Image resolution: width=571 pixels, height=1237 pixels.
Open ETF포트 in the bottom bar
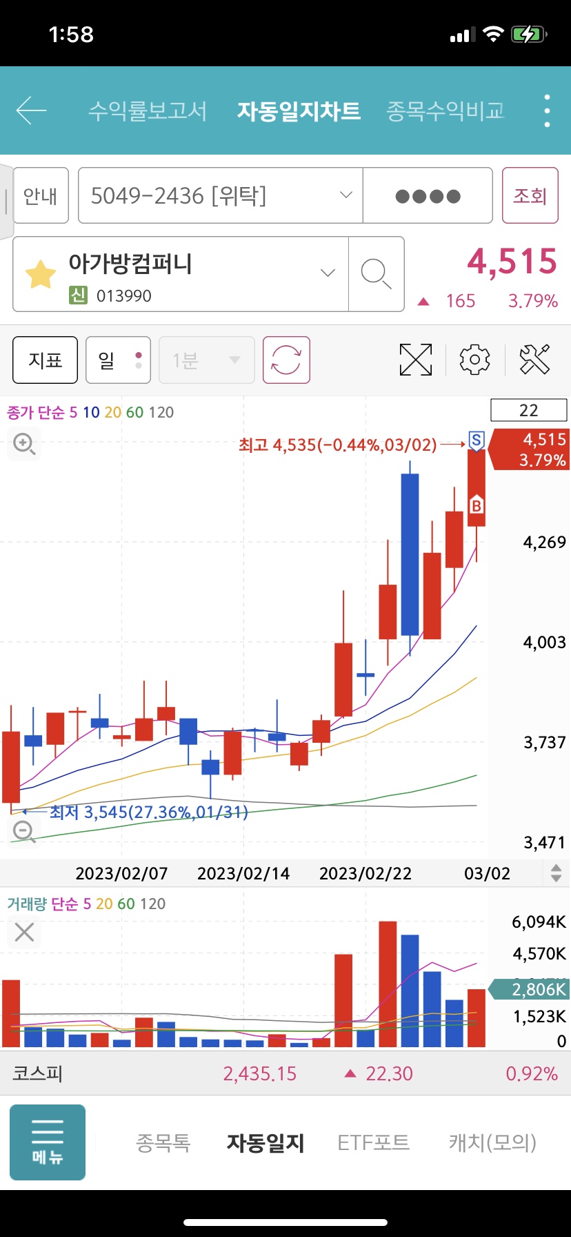pyautogui.click(x=373, y=1142)
